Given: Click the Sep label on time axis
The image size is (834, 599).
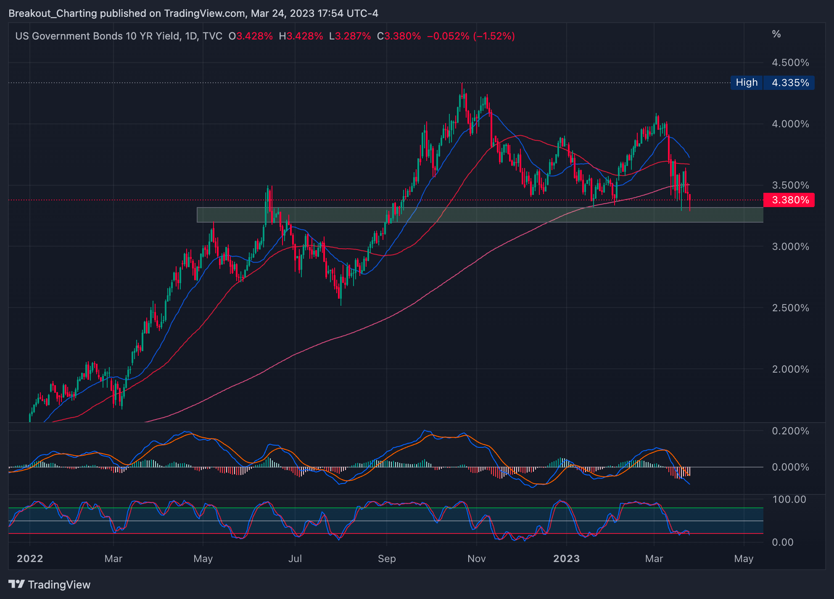Looking at the screenshot, I should click(386, 559).
